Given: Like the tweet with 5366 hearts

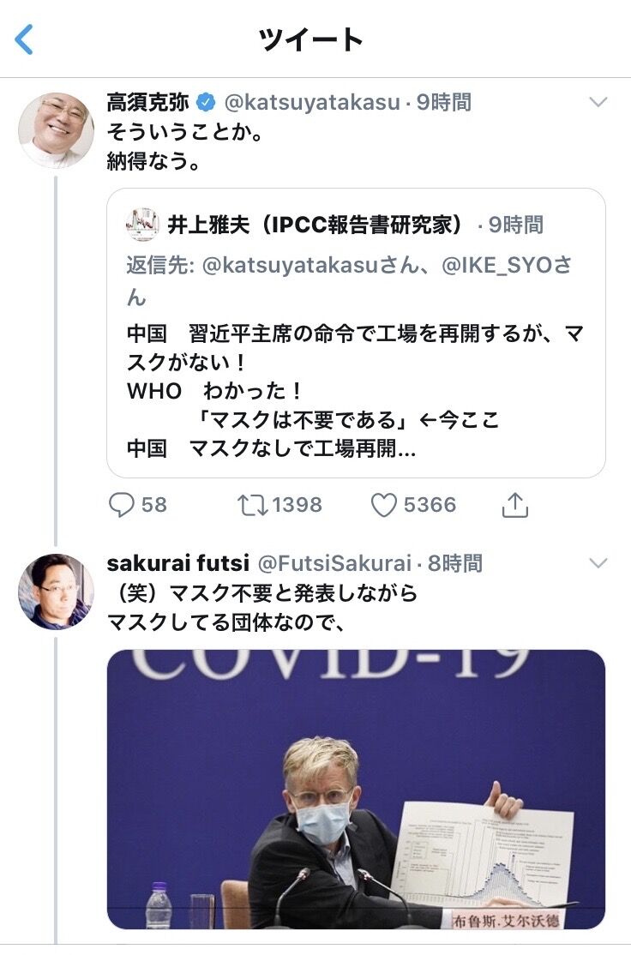Looking at the screenshot, I should click(384, 505).
